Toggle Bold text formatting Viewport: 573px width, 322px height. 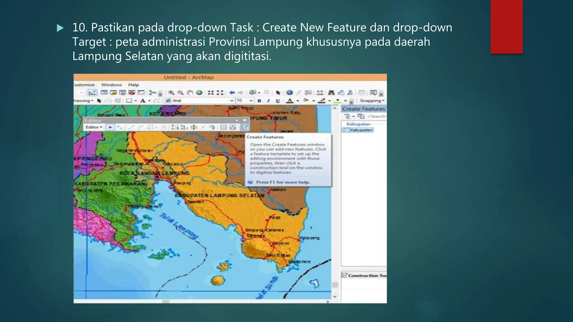[x=259, y=101]
